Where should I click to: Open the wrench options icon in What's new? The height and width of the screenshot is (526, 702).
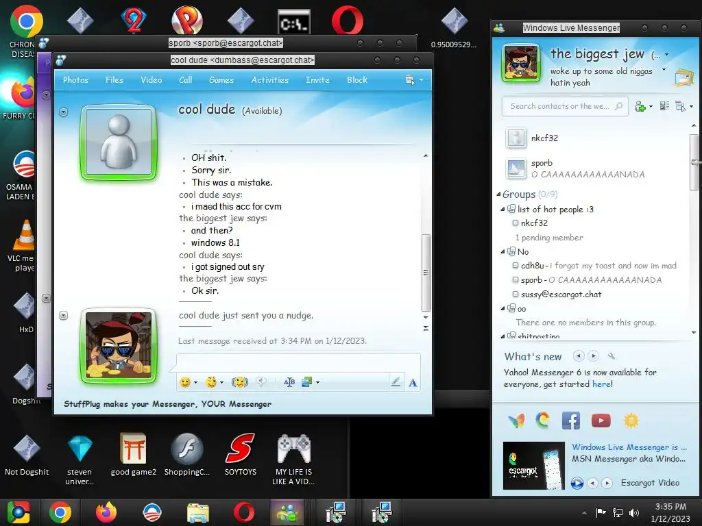click(x=611, y=356)
